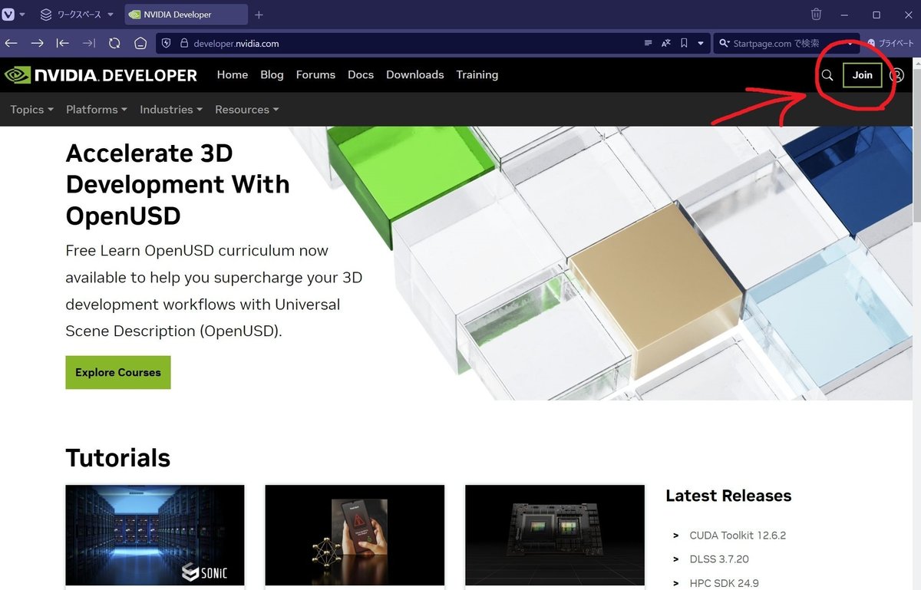Open the NVIDIA site search magnifier
The image size is (921, 590).
click(x=827, y=75)
